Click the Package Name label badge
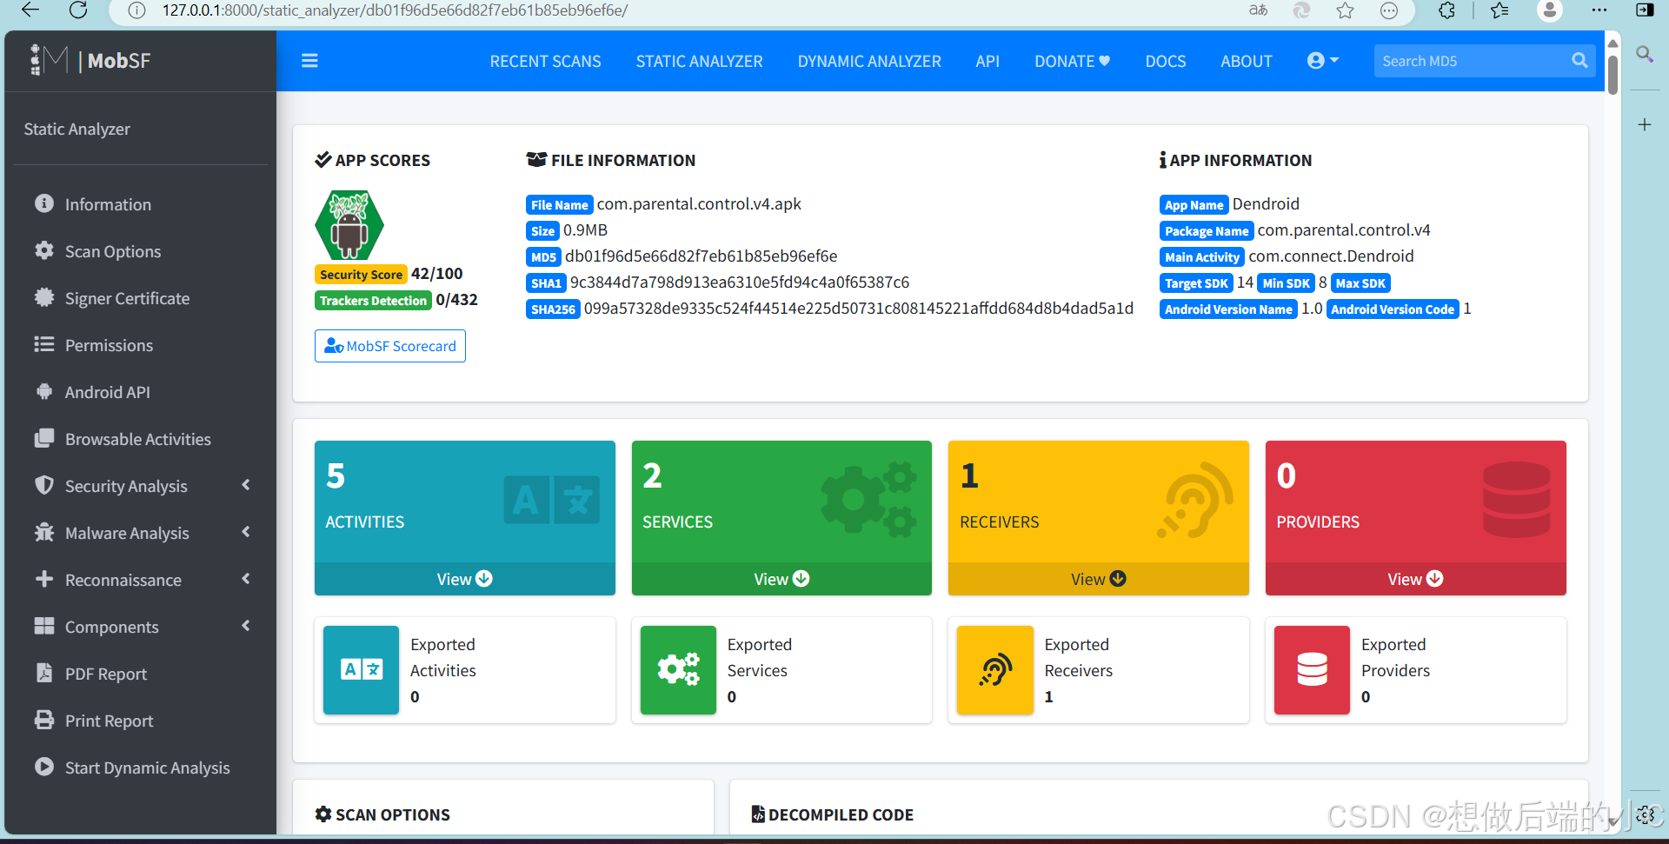1669x844 pixels. click(1207, 231)
